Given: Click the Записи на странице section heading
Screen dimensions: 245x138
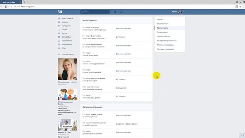Looking at the screenshot, I should pos(92,107).
